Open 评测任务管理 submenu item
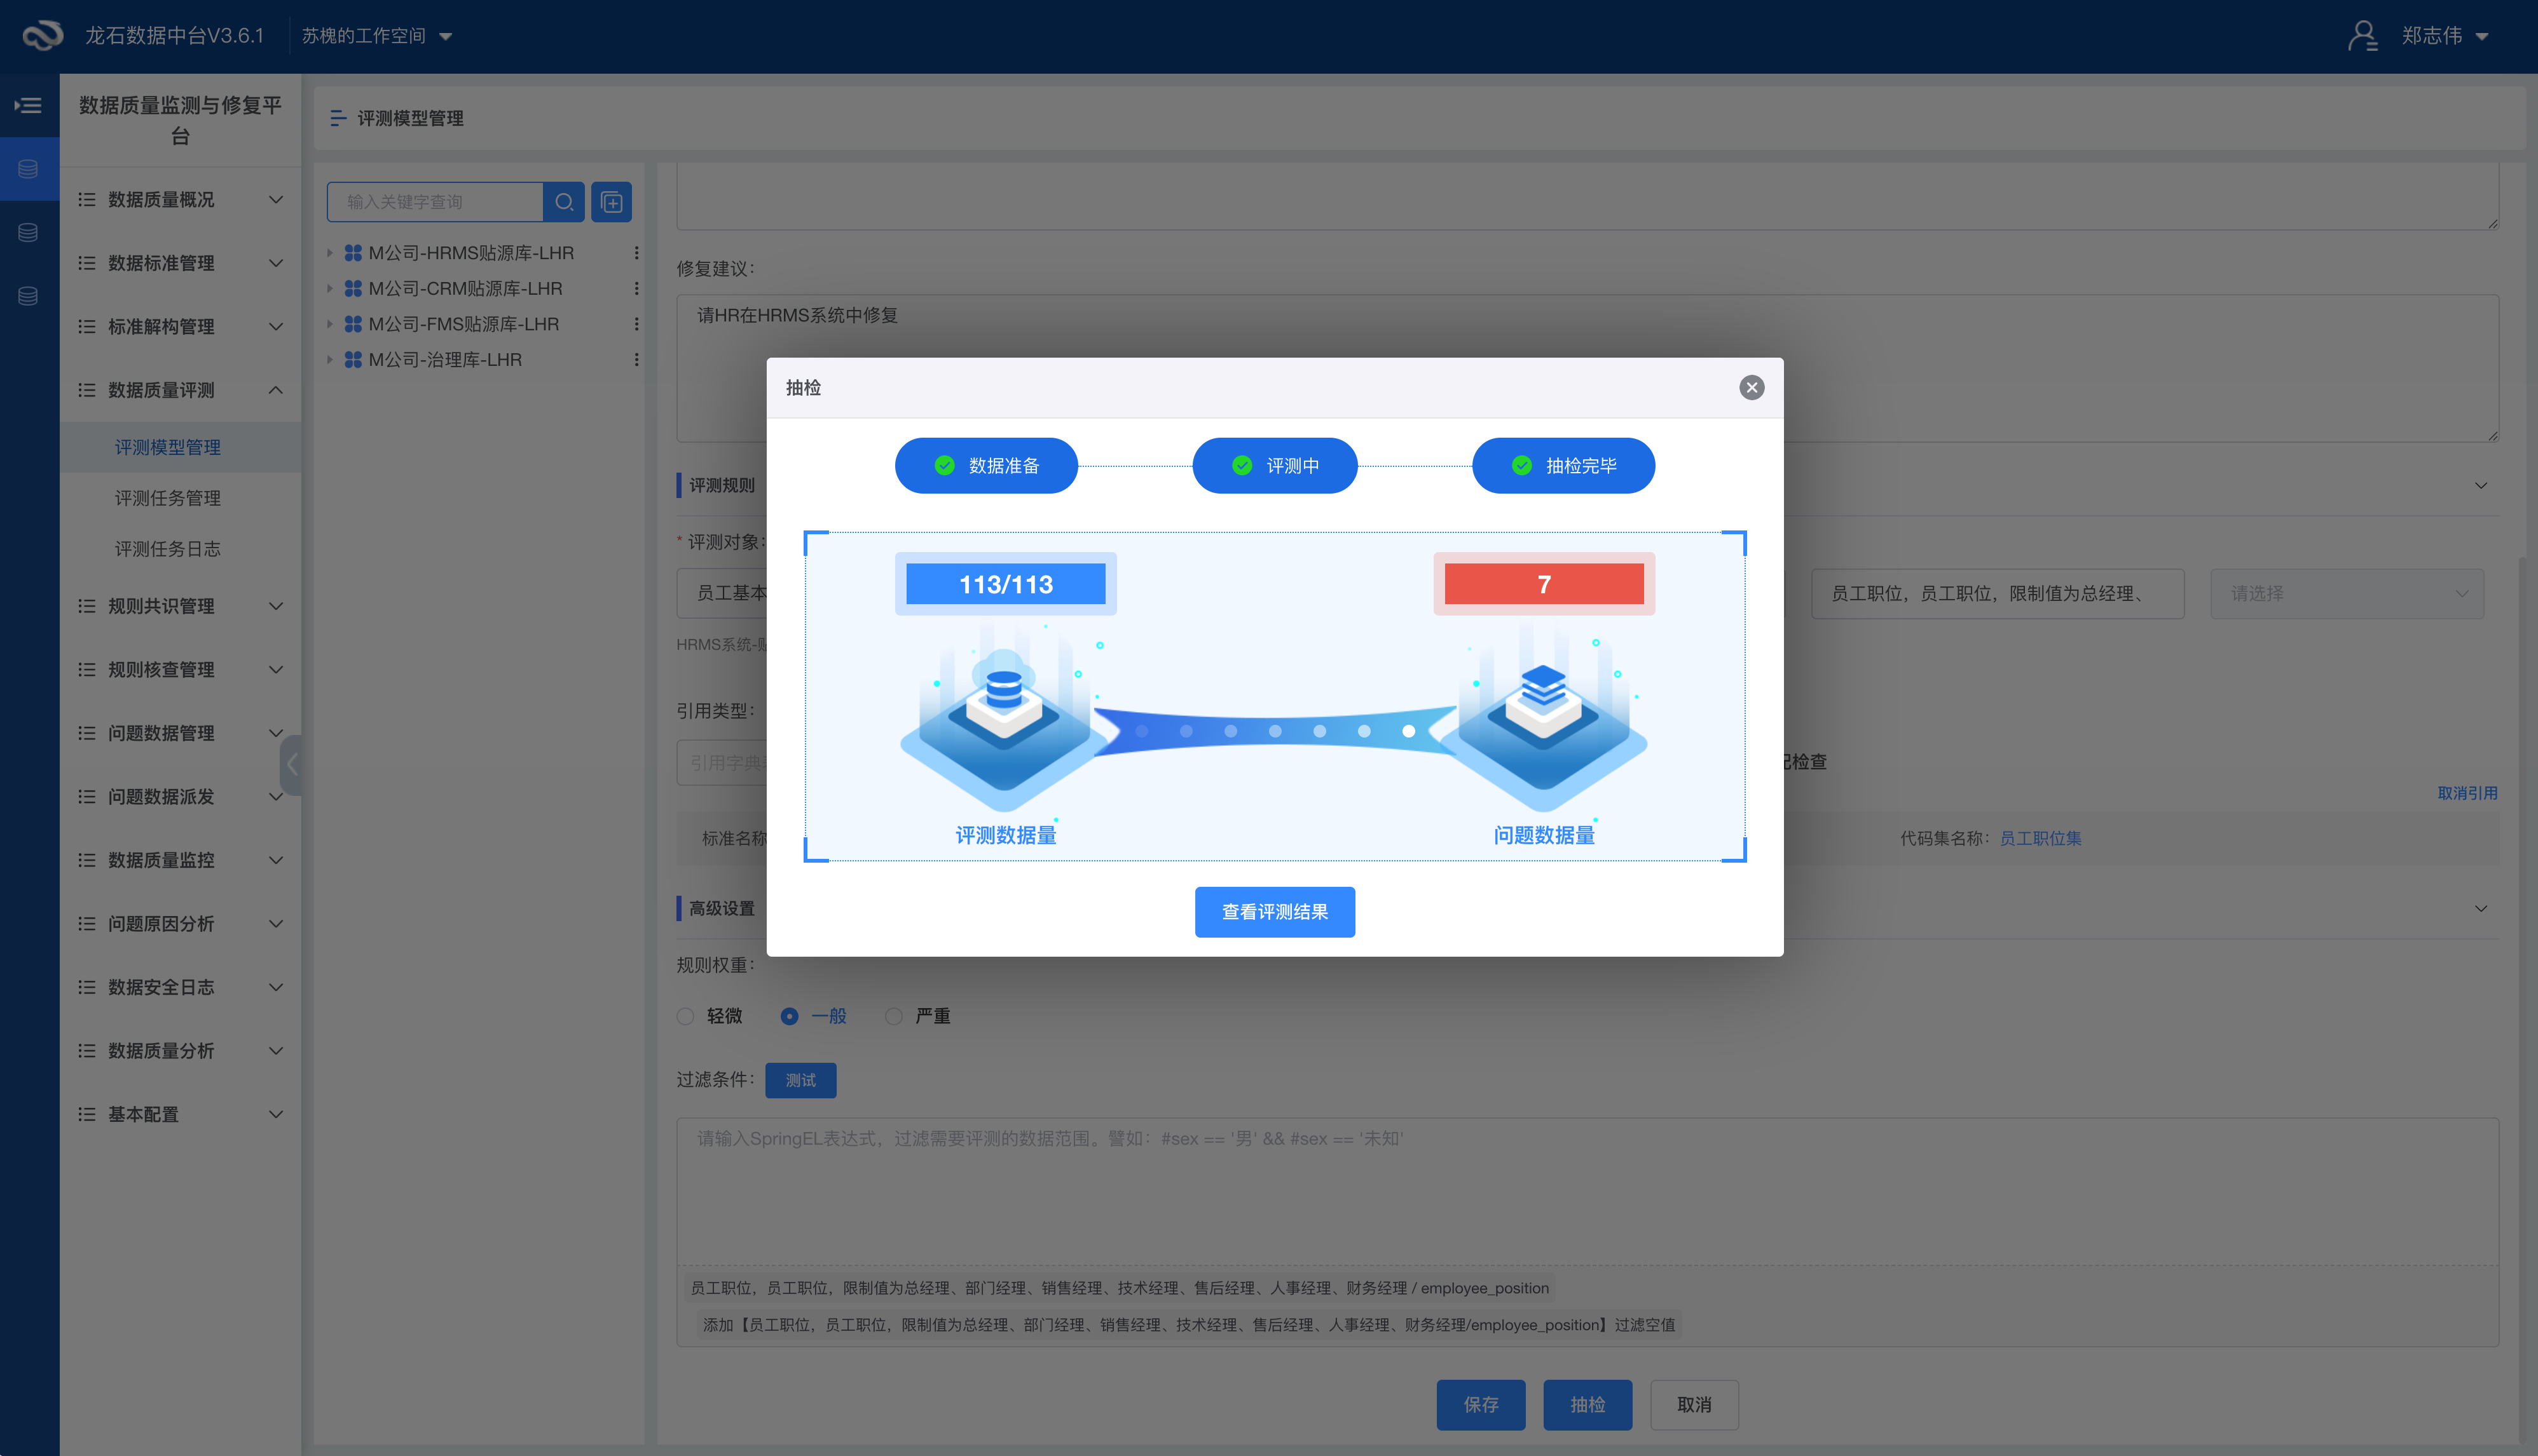 [167, 498]
